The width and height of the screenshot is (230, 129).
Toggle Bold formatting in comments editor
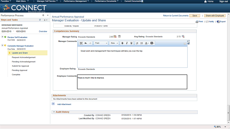122,43
